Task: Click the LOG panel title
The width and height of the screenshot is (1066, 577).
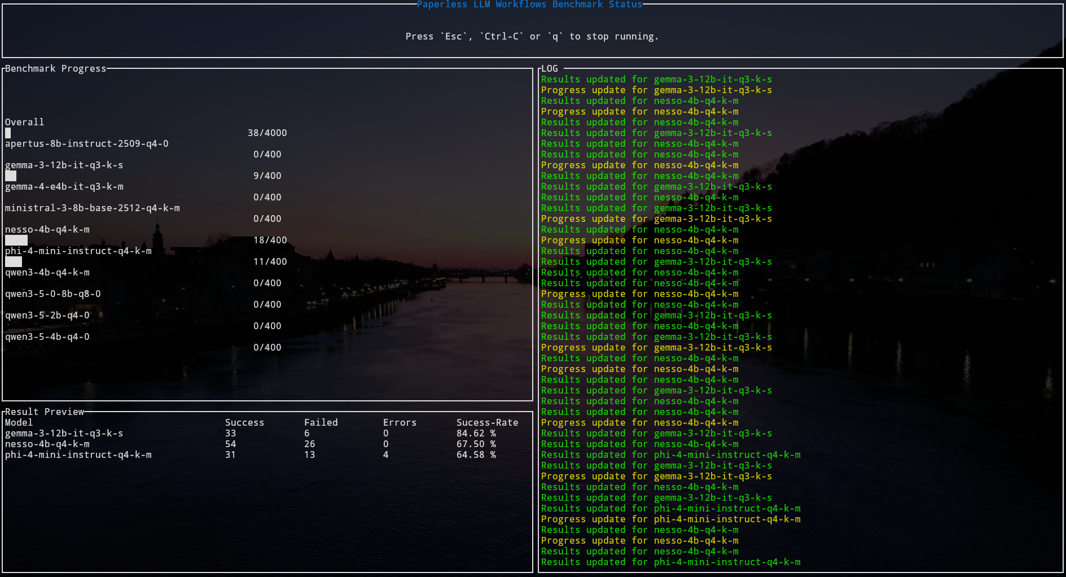Action: point(550,69)
